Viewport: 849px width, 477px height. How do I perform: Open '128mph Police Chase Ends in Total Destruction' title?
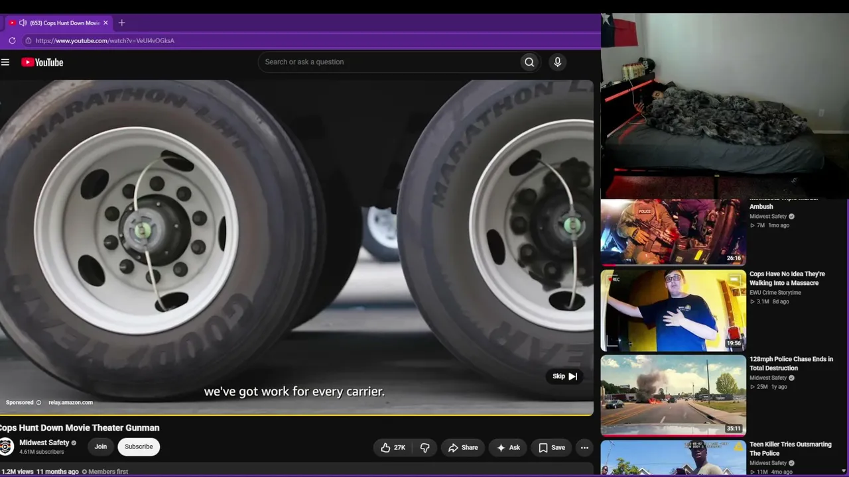pos(791,364)
